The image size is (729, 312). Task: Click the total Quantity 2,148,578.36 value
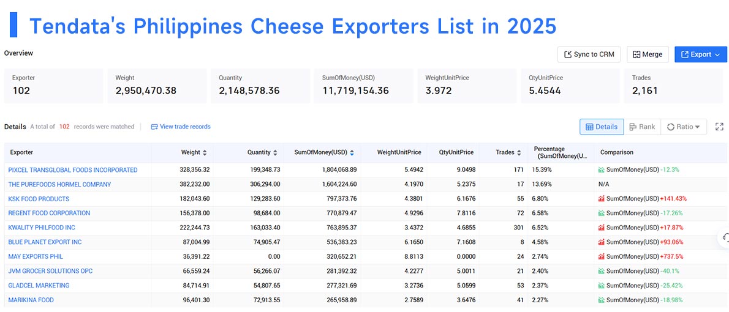249,91
